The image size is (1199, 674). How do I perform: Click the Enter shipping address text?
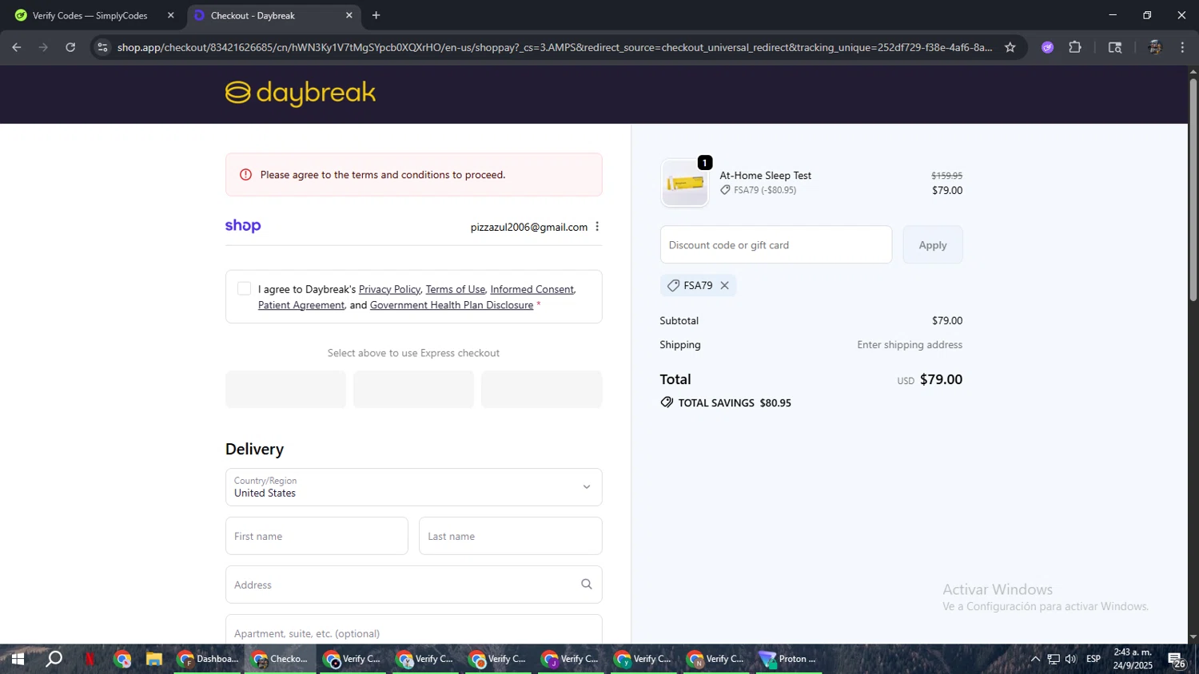coord(910,345)
